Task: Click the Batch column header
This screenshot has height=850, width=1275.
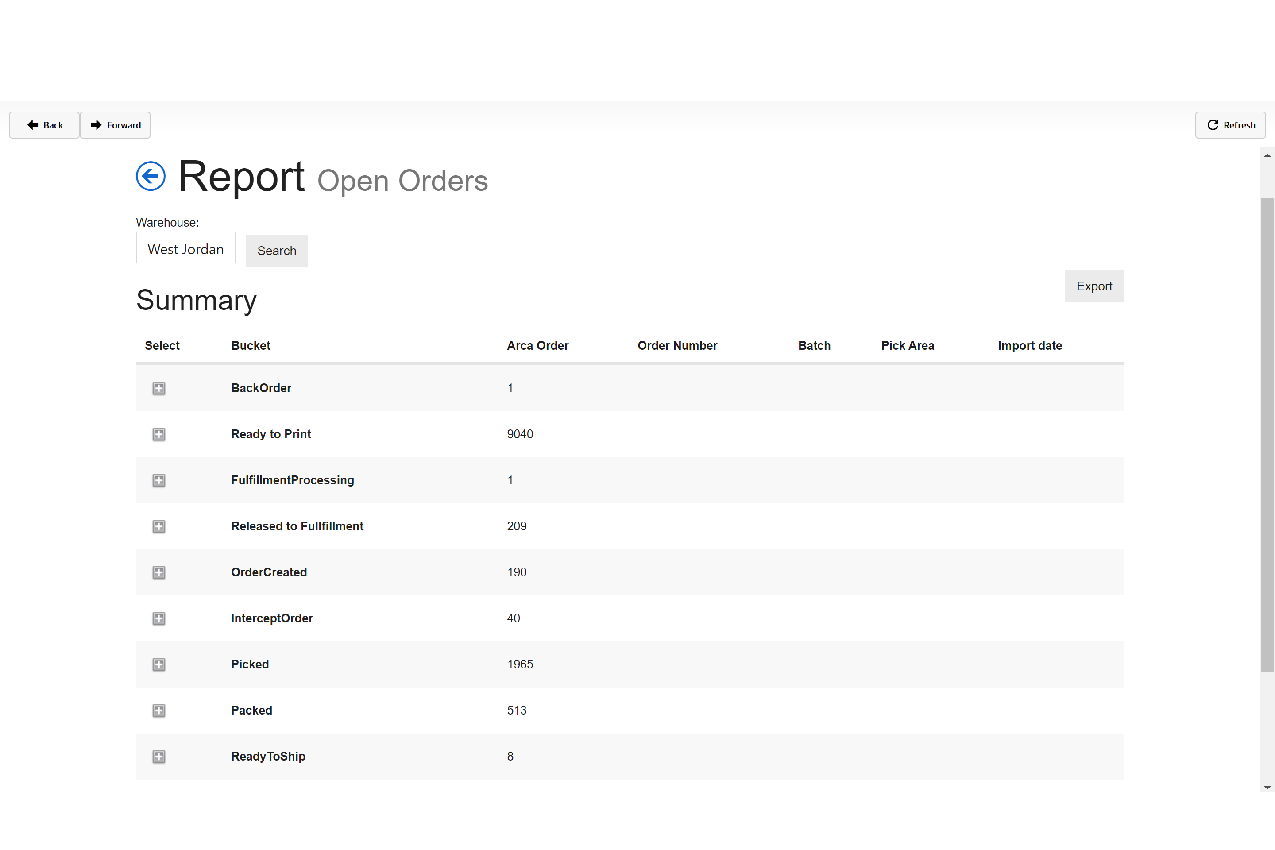Action: 814,345
